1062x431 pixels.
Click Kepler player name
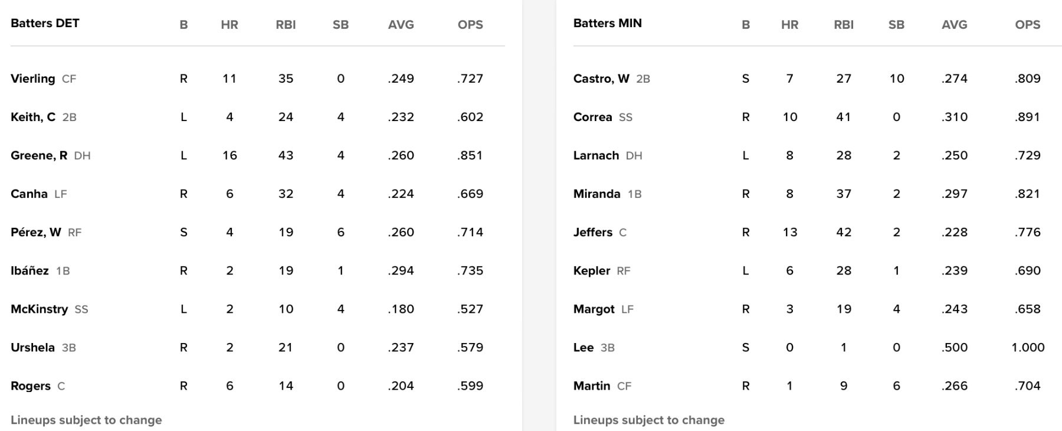coord(591,270)
